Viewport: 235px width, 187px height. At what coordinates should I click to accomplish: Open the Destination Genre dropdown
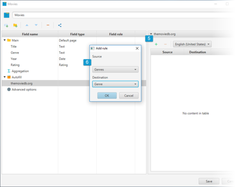(x=115, y=84)
